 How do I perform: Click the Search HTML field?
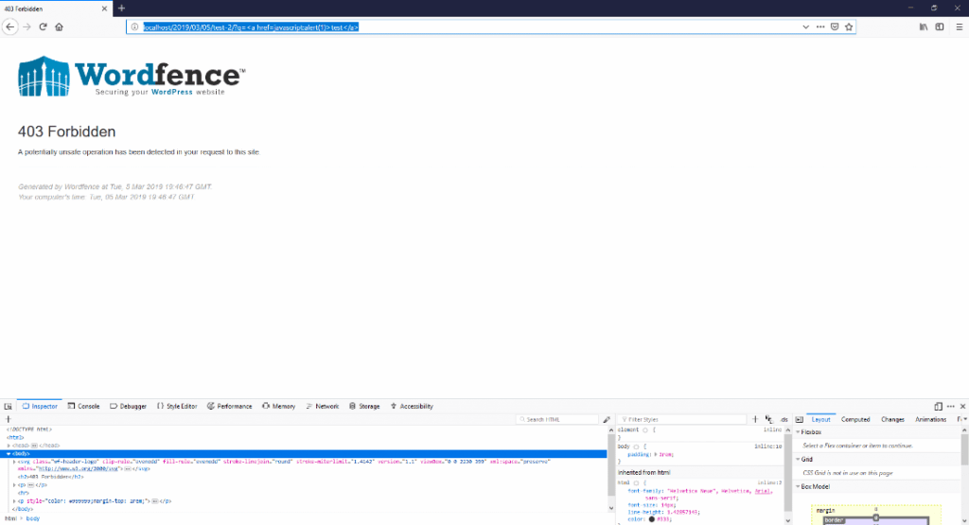pyautogui.click(x=557, y=419)
